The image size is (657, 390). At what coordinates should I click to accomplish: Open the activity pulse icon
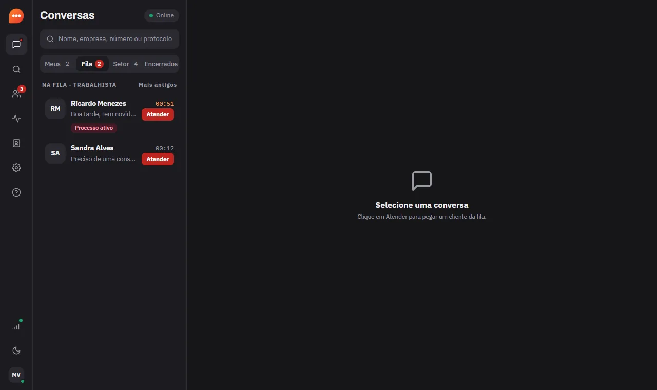coord(16,119)
